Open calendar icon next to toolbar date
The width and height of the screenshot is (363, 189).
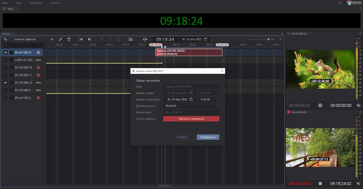pyautogui.click(x=206, y=39)
